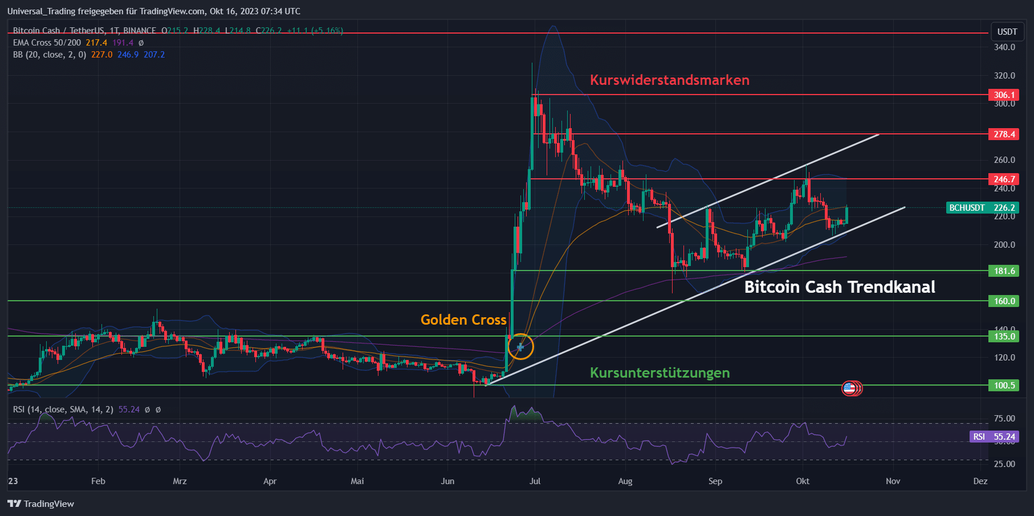Click the Jun label on time axis
This screenshot has width=1034, height=516.
pos(447,481)
